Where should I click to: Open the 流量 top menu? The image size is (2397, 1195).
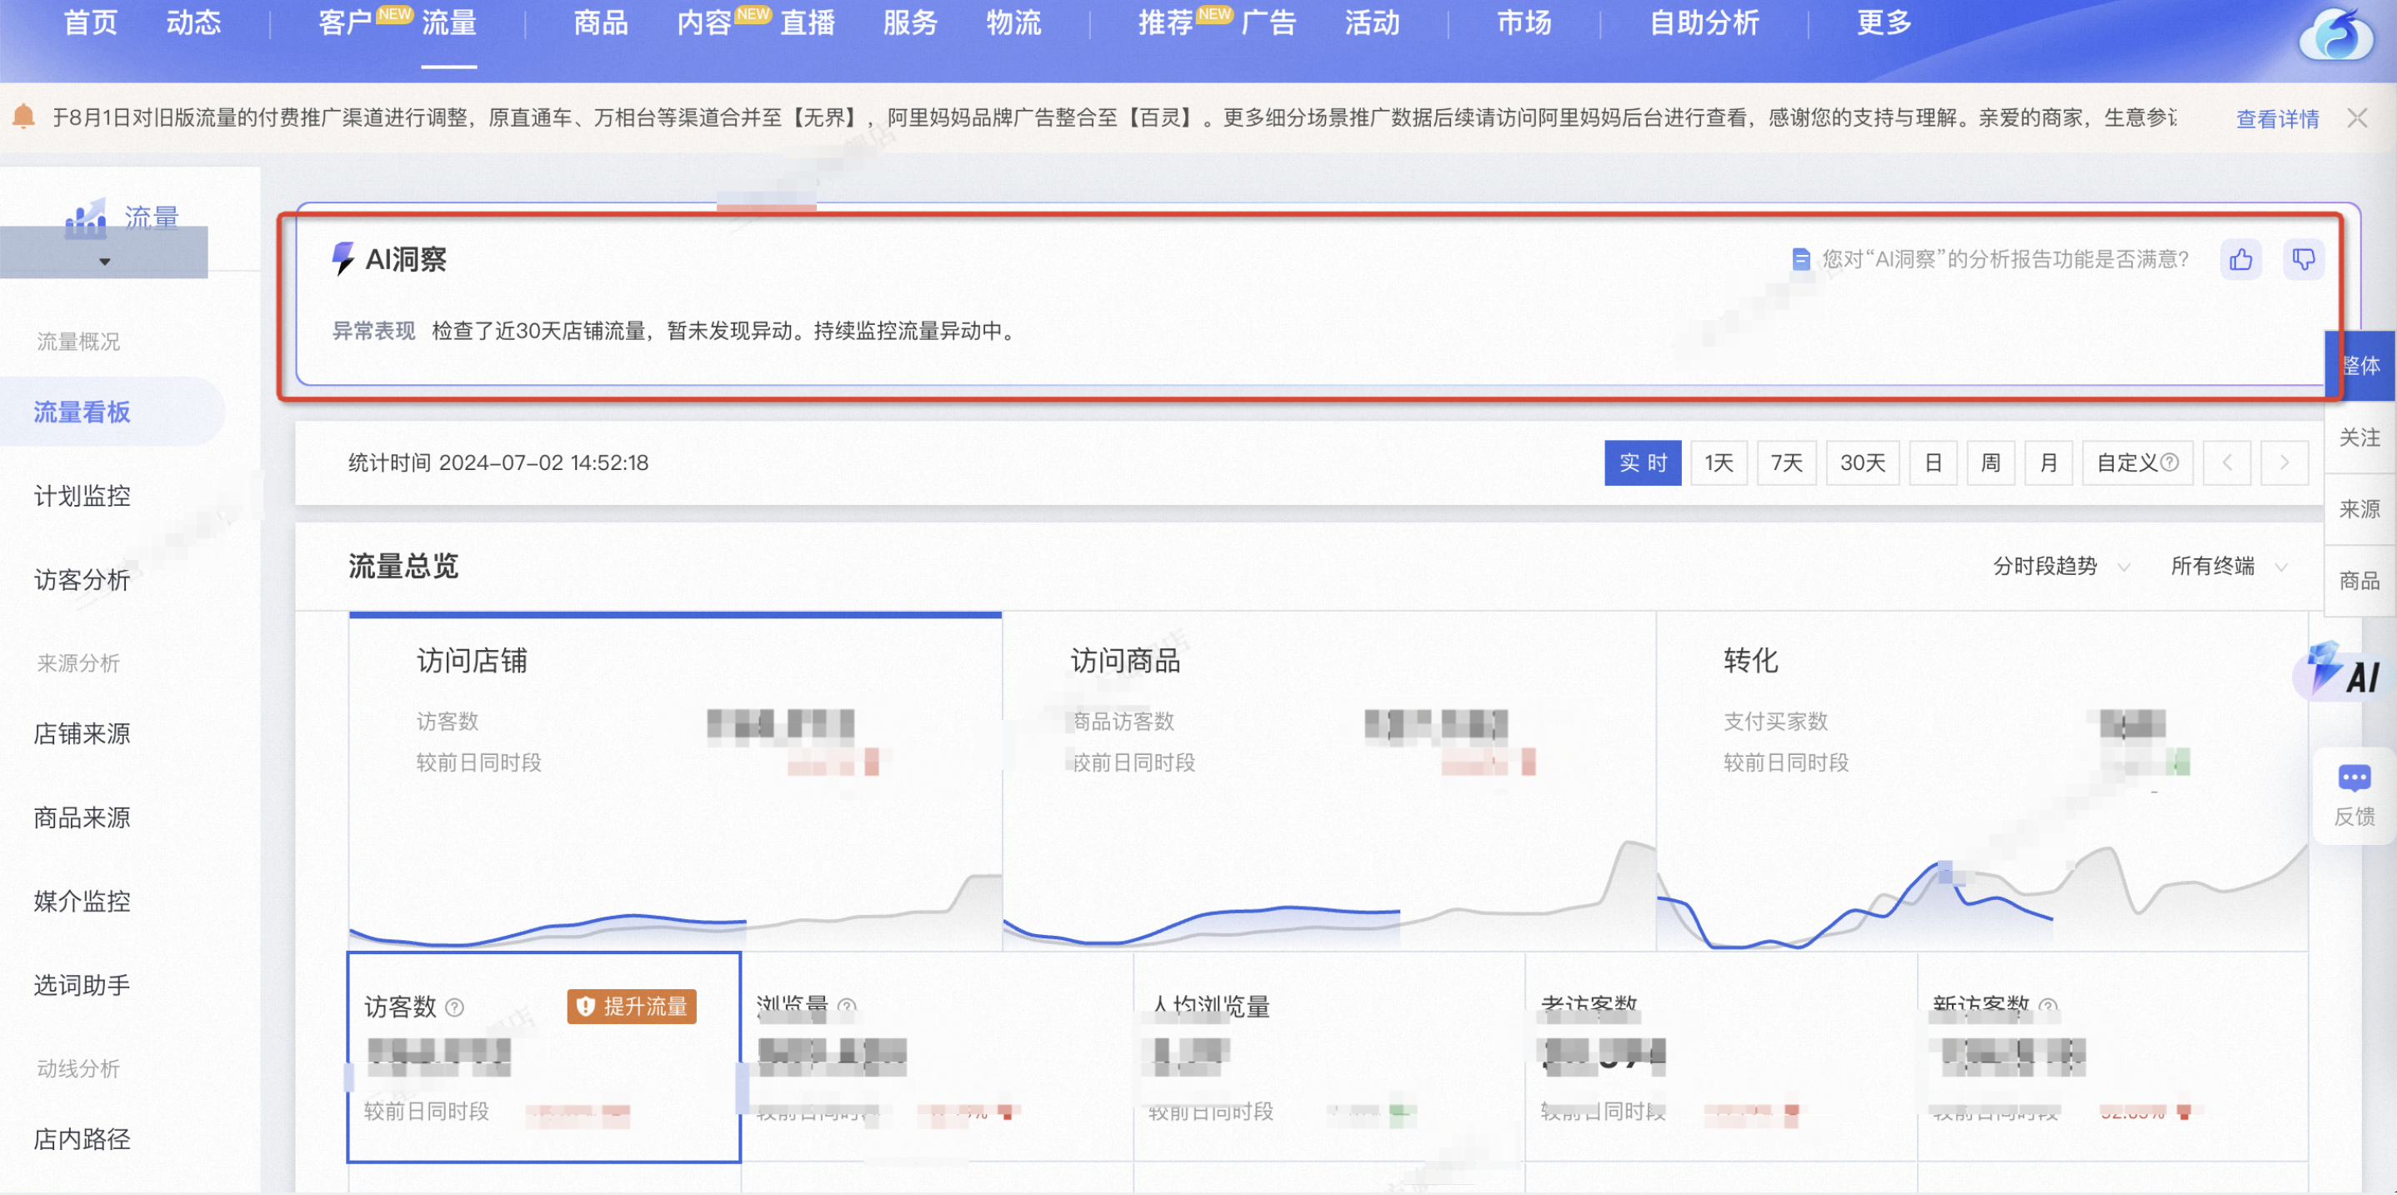point(448,22)
